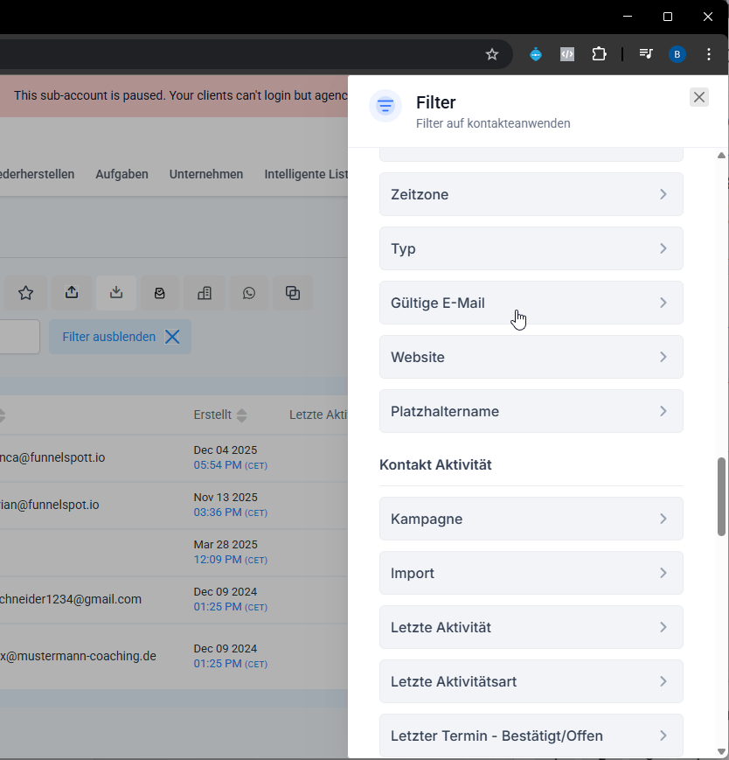The image size is (729, 760).
Task: Expand the Zeitzone filter
Action: point(531,194)
